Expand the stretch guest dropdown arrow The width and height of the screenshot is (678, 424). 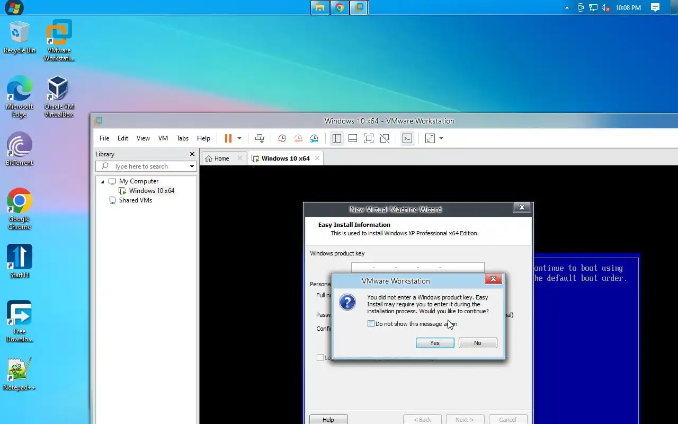[x=441, y=138]
